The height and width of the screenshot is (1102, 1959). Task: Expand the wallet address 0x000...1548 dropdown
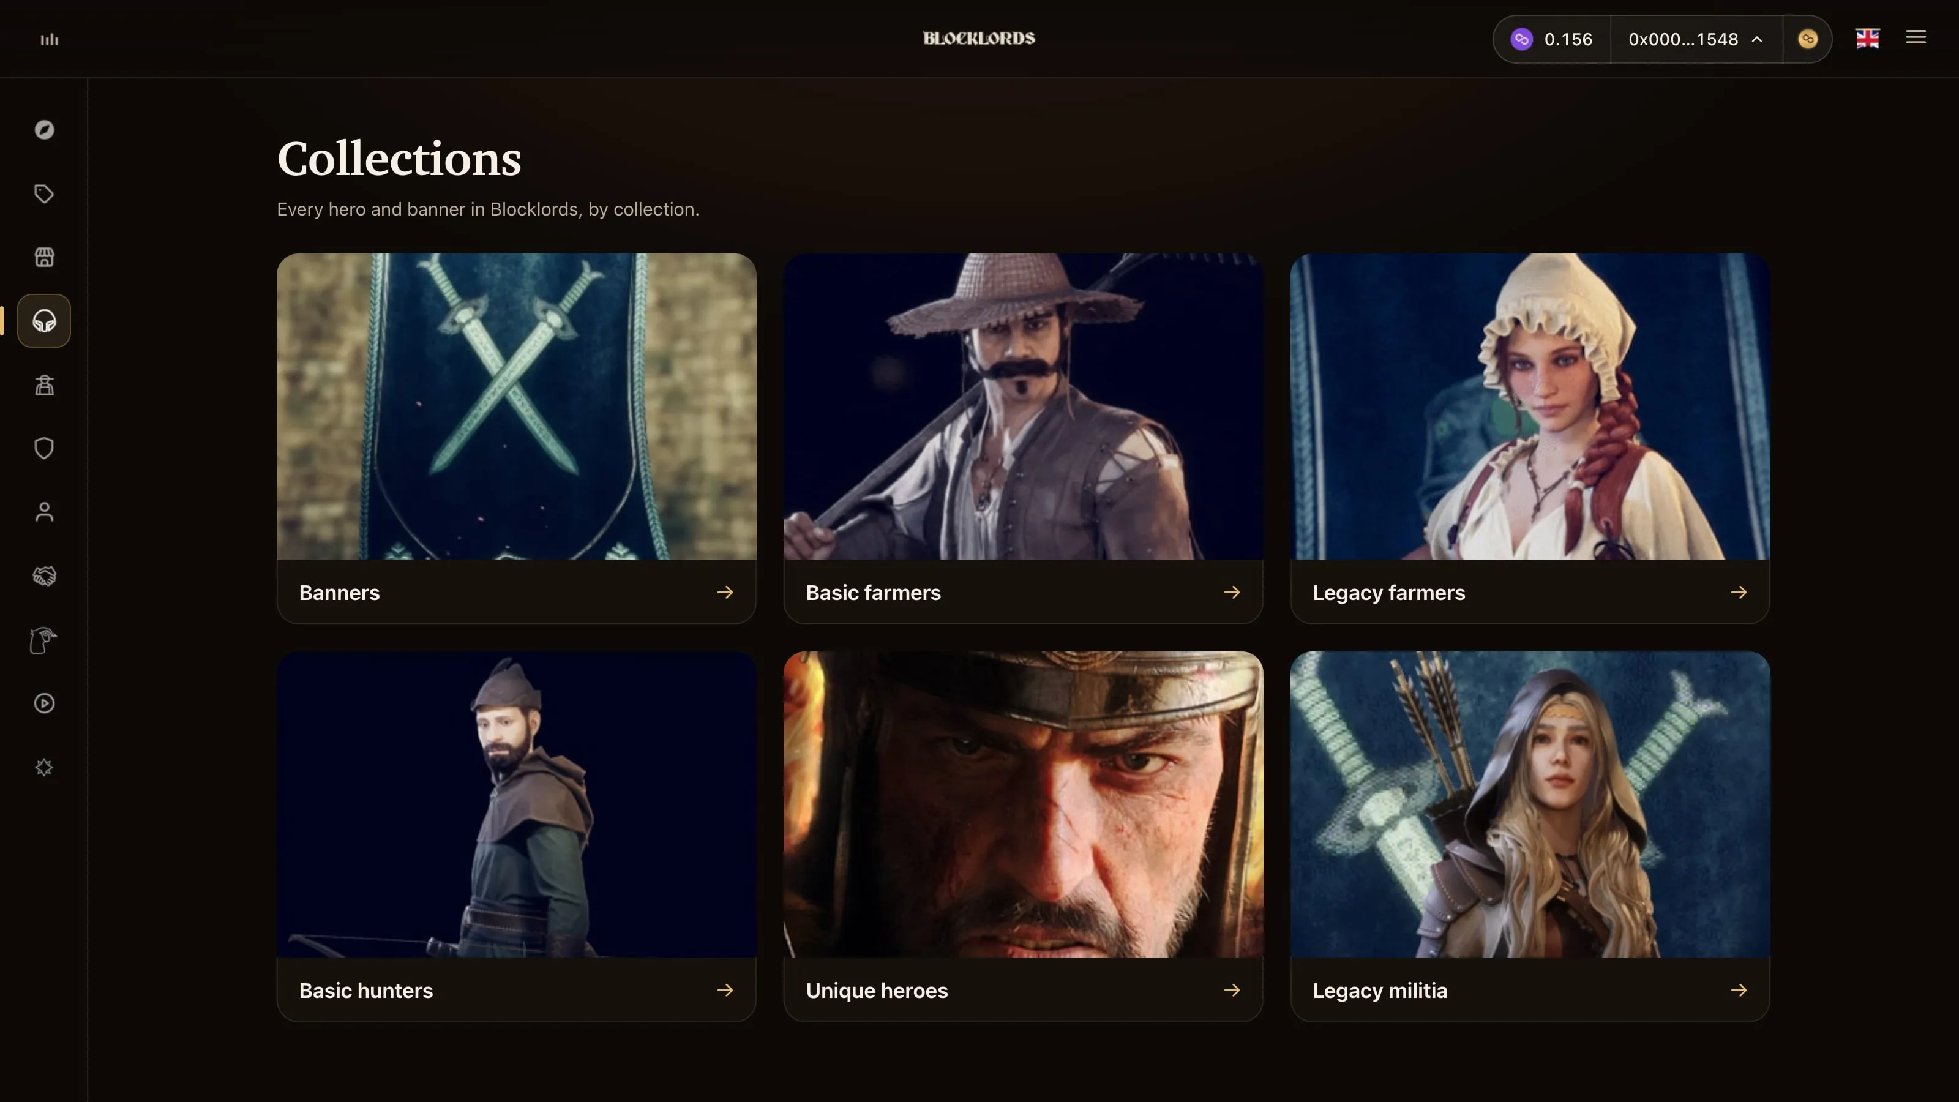1696,39
